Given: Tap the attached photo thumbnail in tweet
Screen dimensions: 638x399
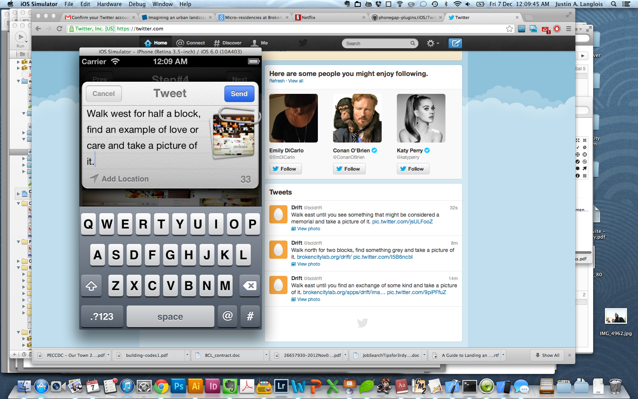Looking at the screenshot, I should pos(234,135).
